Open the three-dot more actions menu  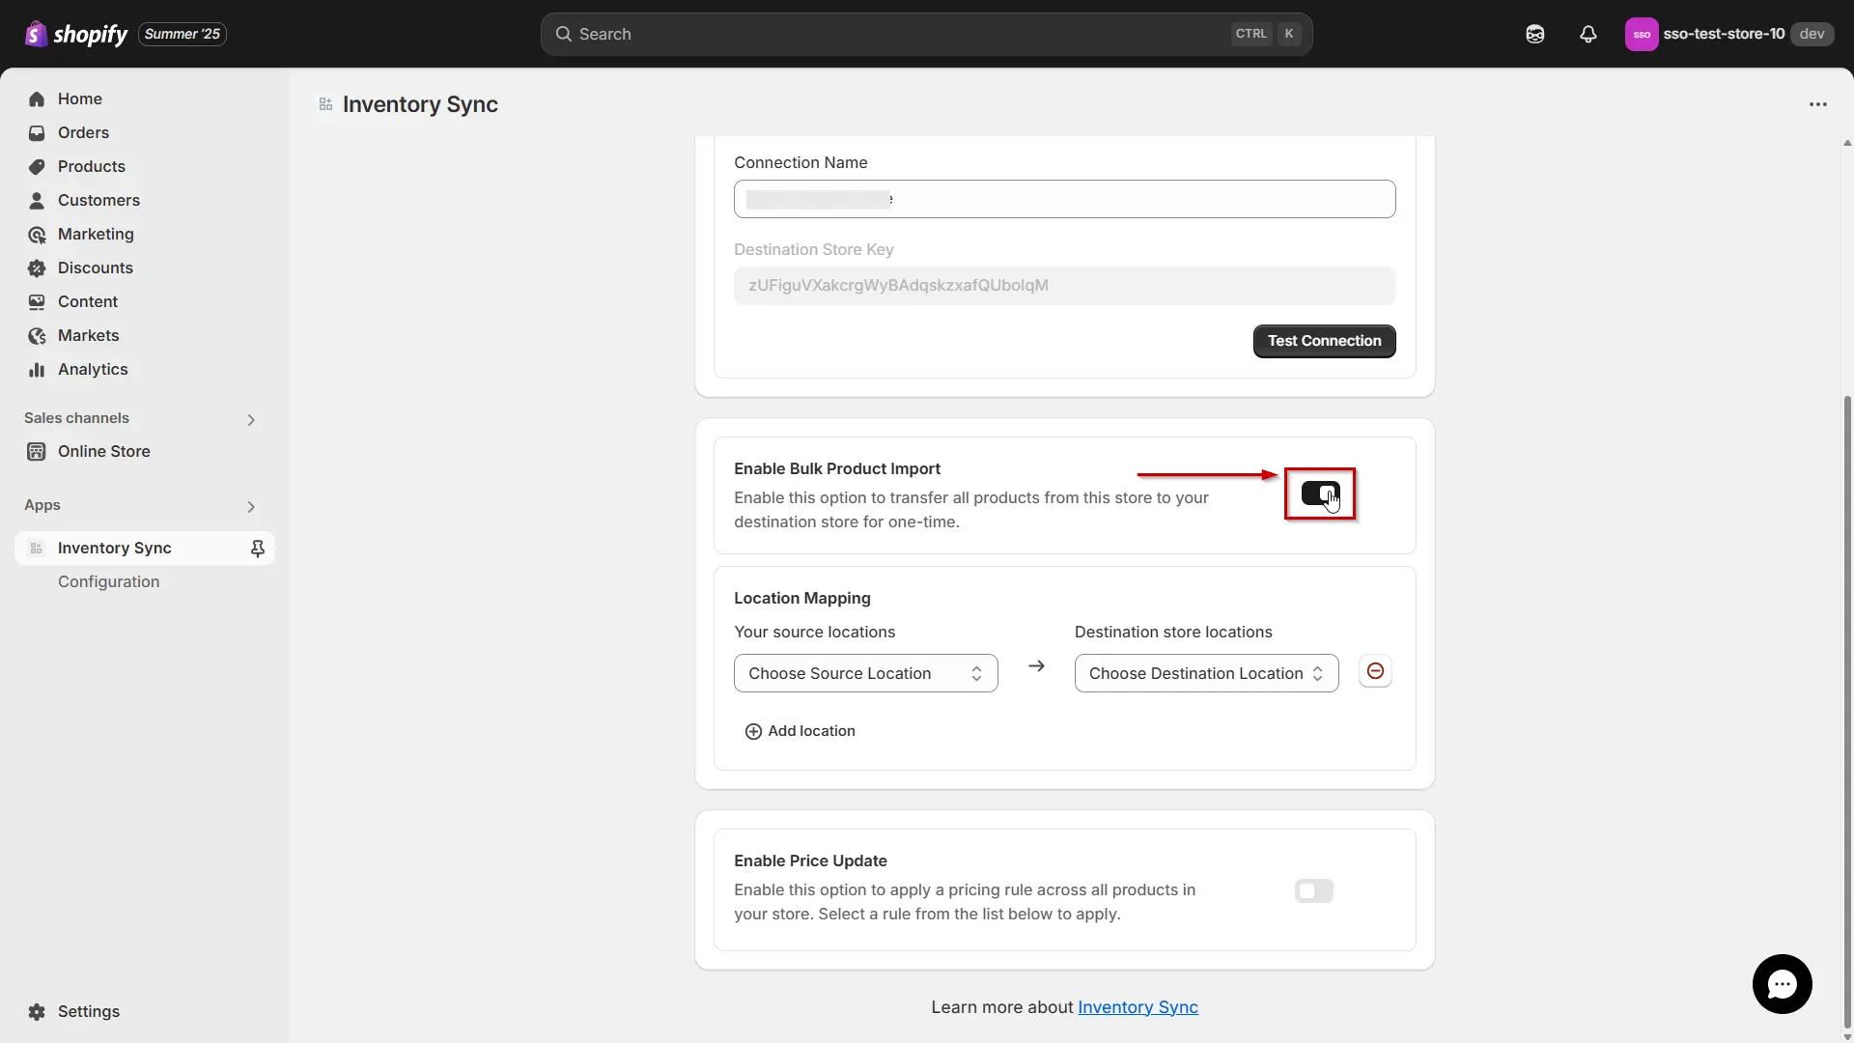(x=1817, y=104)
